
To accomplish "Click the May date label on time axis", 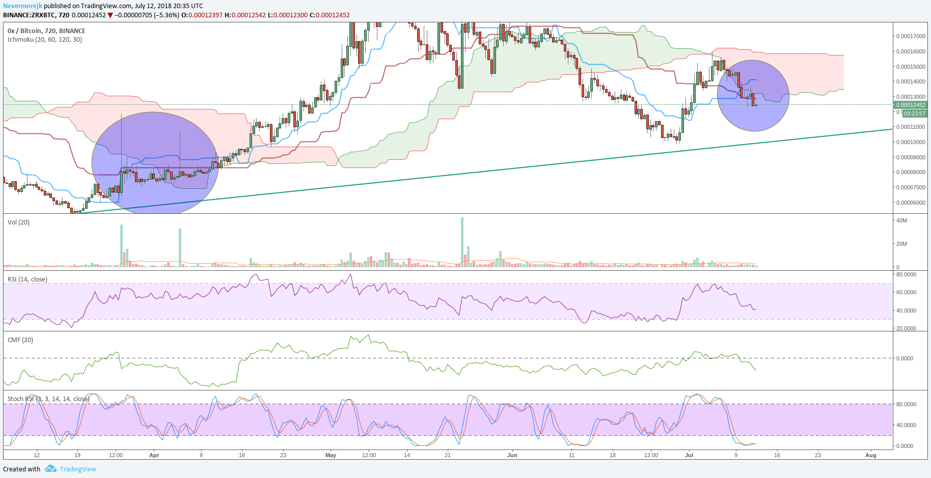I will pos(331,456).
